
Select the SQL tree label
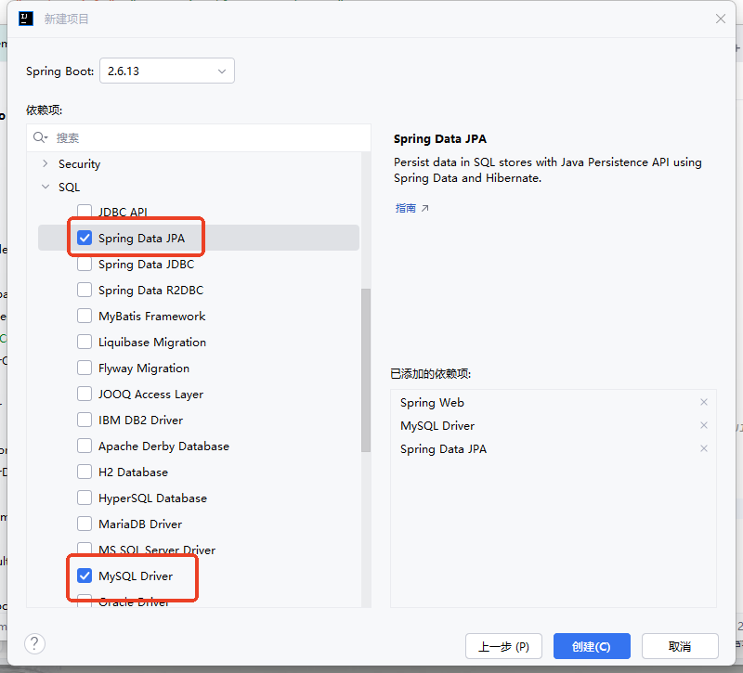[x=69, y=188]
